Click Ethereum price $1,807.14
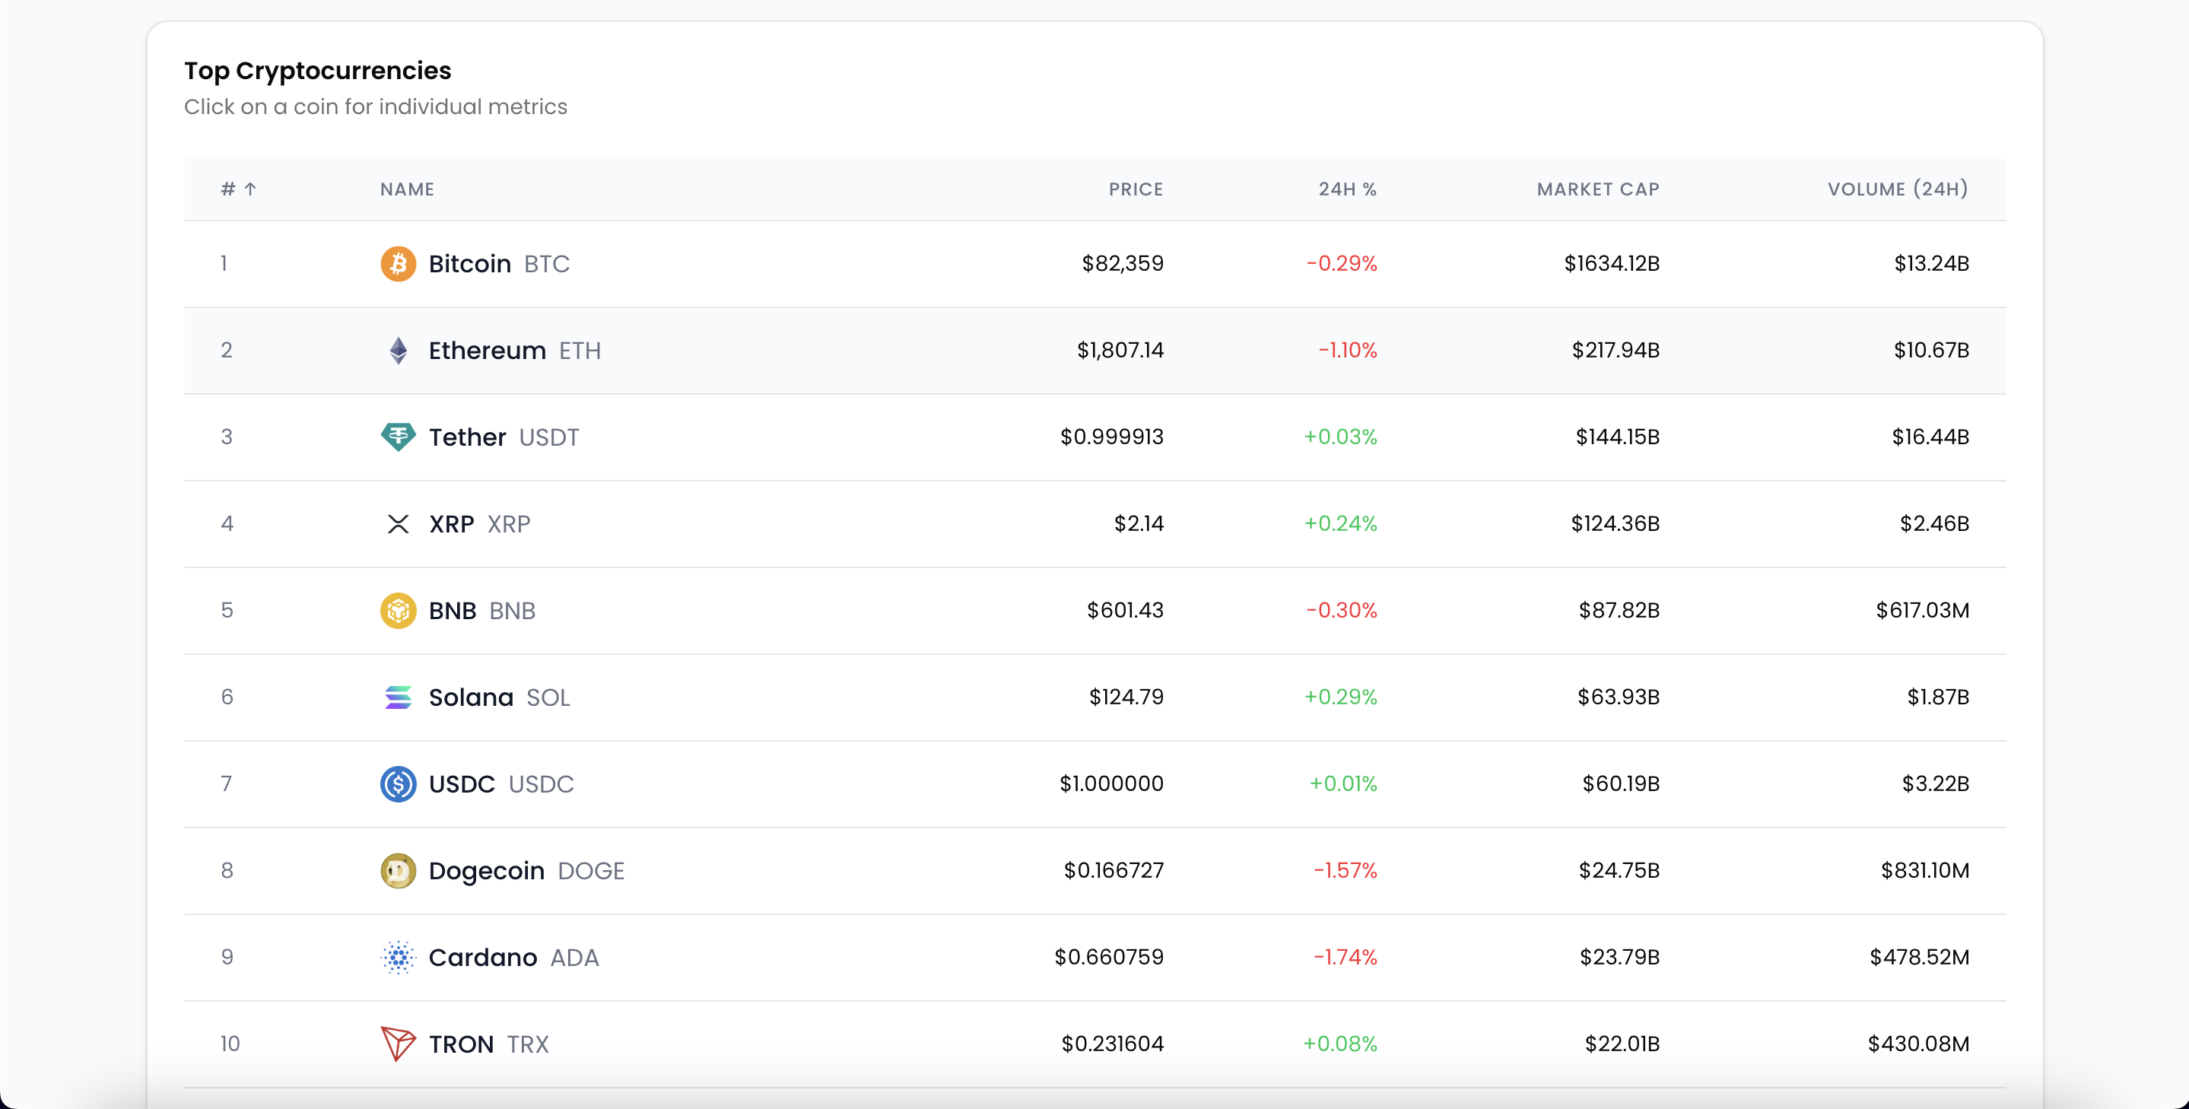2189x1109 pixels. [x=1120, y=350]
